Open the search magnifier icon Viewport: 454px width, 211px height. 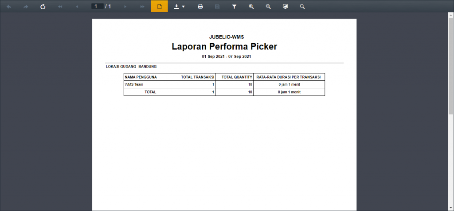(302, 6)
